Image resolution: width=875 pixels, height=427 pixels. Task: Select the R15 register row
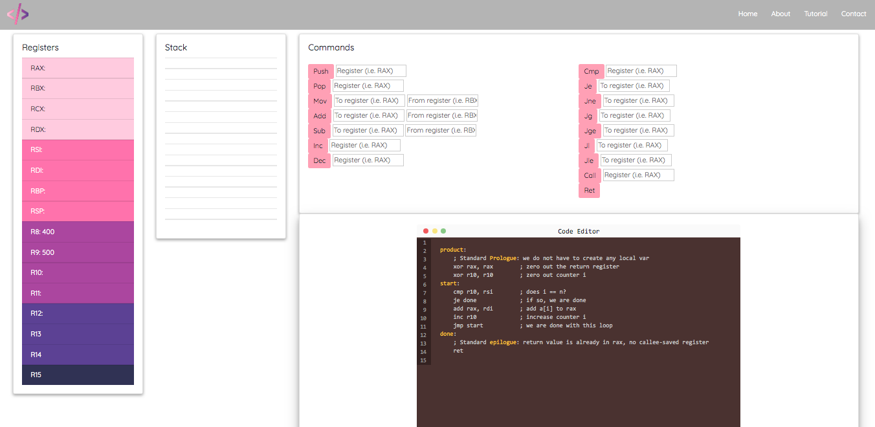pos(78,375)
